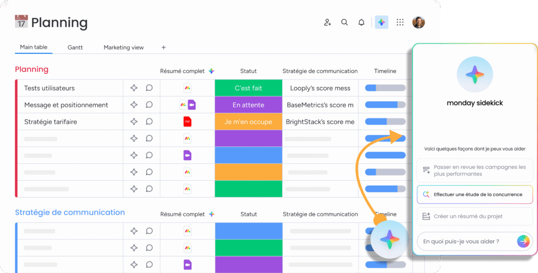The image size is (538, 273).
Task: Change the Je m'en occupe status cell
Action: (249, 122)
